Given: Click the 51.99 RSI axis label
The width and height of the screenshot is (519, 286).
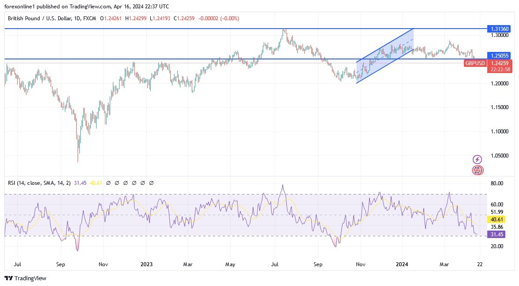Looking at the screenshot, I should click(497, 212).
